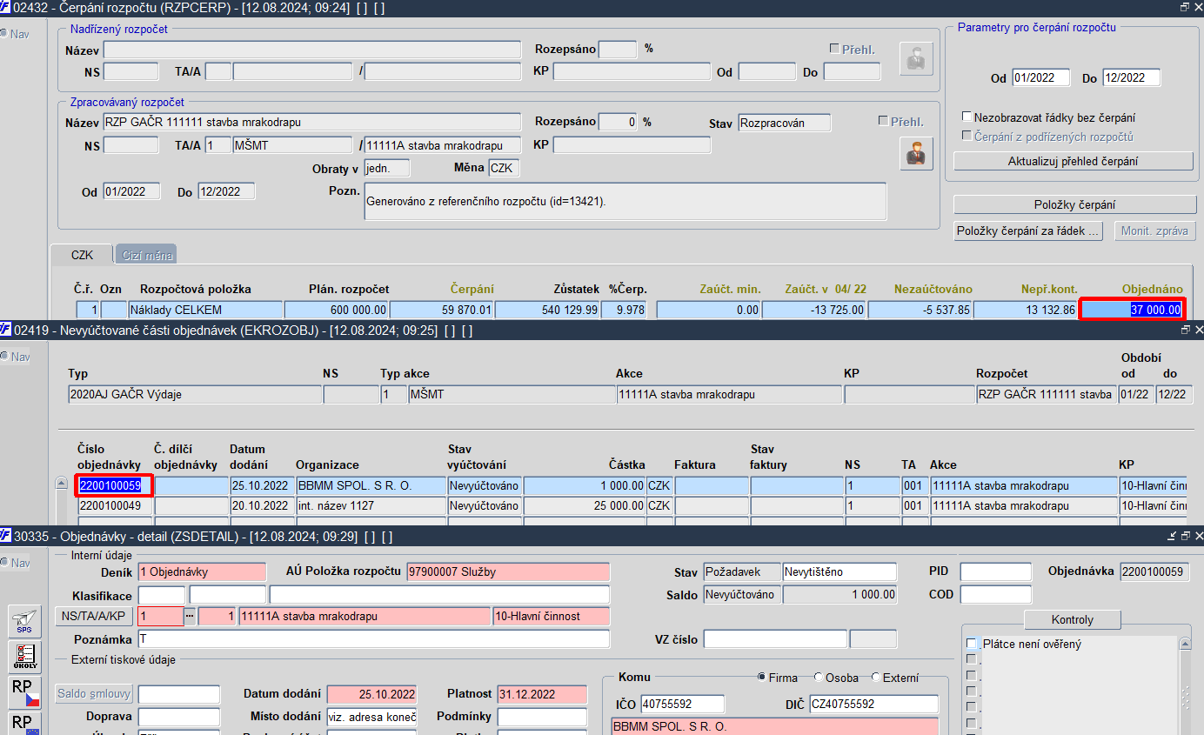Switch to the CZK tab
The height and width of the screenshot is (735, 1204).
(82, 255)
